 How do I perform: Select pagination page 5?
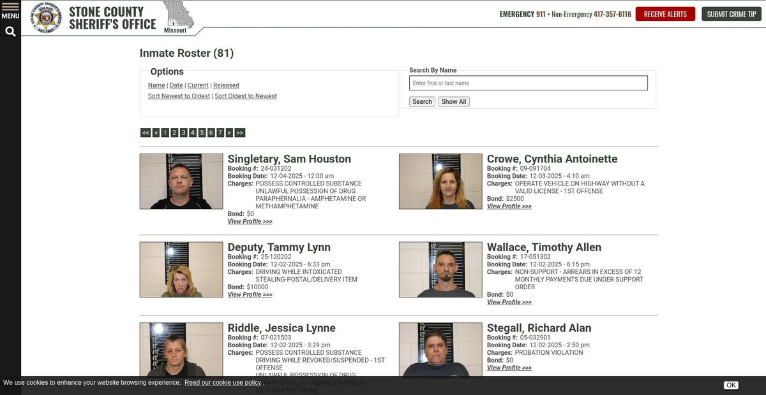[202, 133]
